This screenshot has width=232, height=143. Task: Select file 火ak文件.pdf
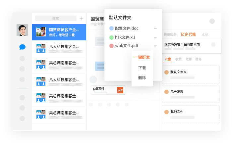[x=127, y=46]
